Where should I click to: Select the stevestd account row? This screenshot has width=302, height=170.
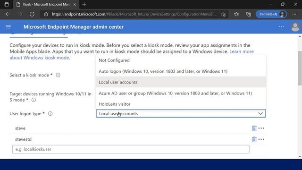137,139
